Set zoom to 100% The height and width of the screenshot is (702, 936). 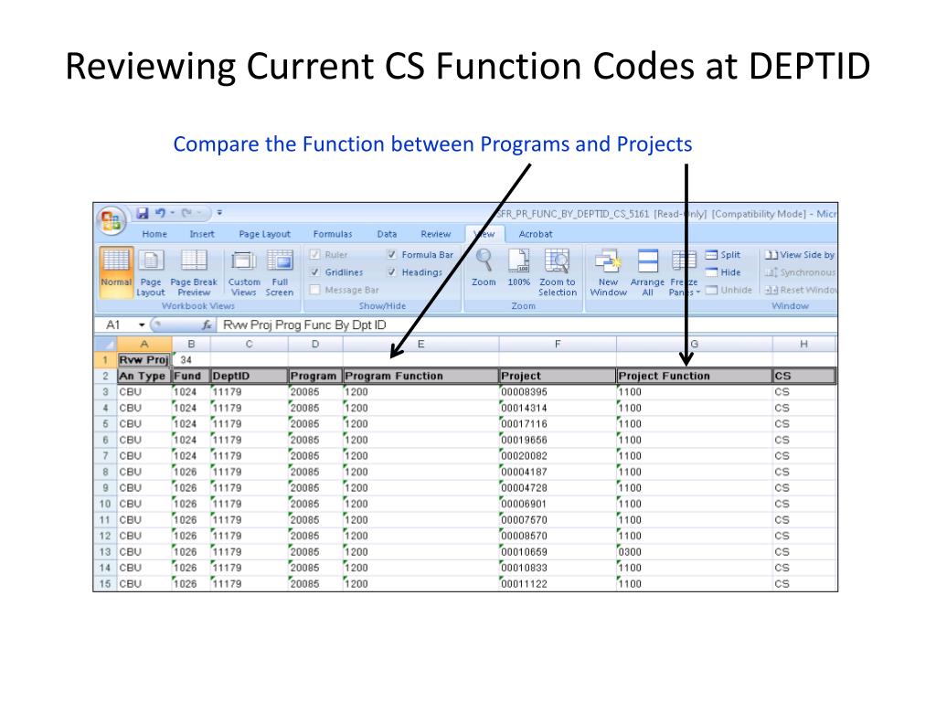(x=519, y=268)
